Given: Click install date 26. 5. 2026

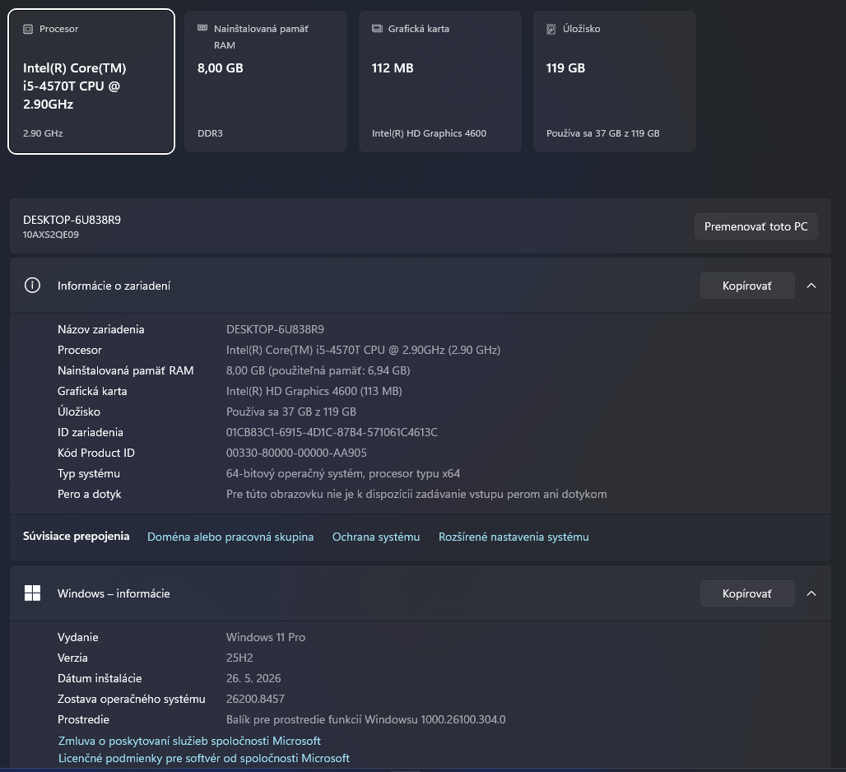Looking at the screenshot, I should [x=253, y=678].
